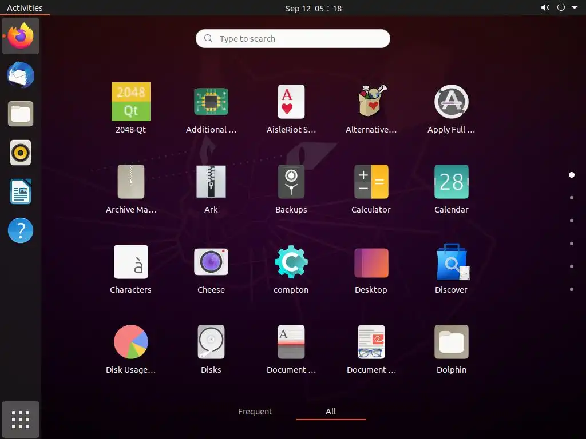Open the clock and date menu
The width and height of the screenshot is (586, 439).
(x=313, y=8)
